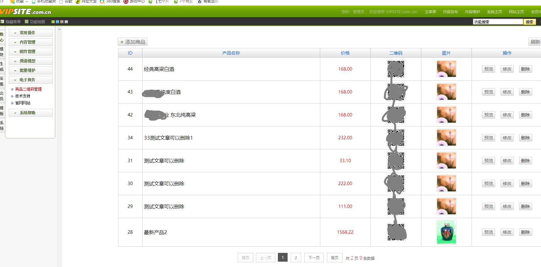Click the 网址大全 bookmark icon
Viewport: 541px width, 267px height.
[x=78, y=2]
